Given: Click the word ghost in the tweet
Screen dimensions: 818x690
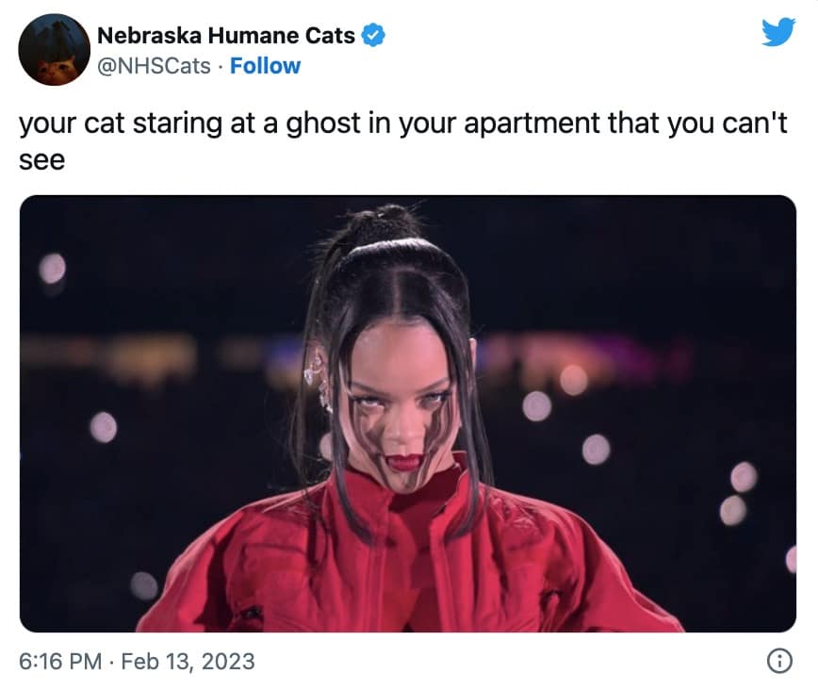Looking at the screenshot, I should coord(323,124).
